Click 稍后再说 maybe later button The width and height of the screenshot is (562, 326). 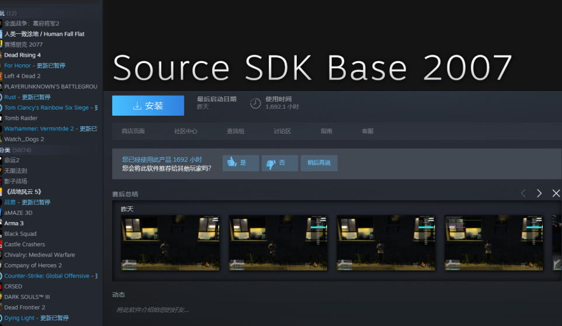[319, 163]
